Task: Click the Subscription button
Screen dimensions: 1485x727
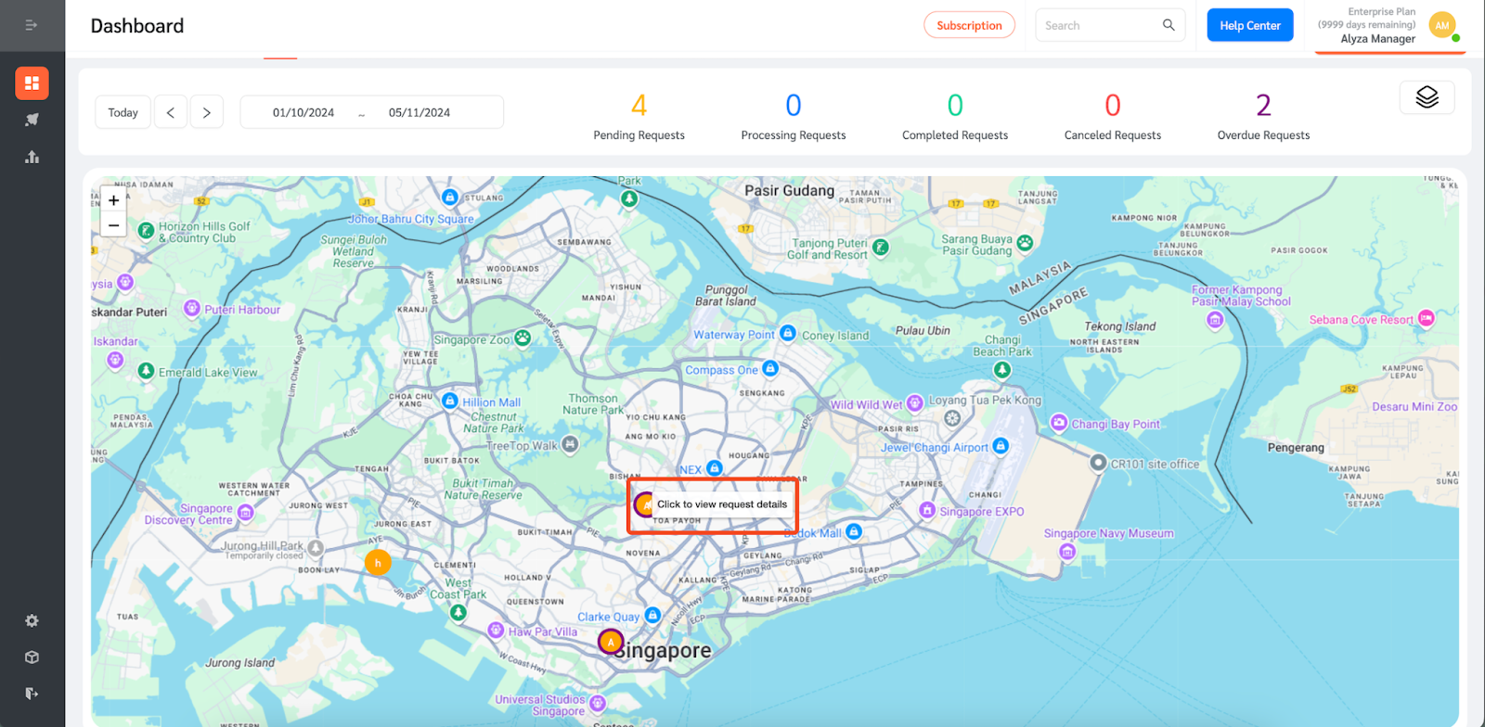Action: pyautogui.click(x=969, y=25)
